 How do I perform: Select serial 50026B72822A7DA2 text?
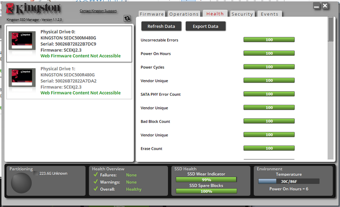pyautogui.click(x=76, y=81)
